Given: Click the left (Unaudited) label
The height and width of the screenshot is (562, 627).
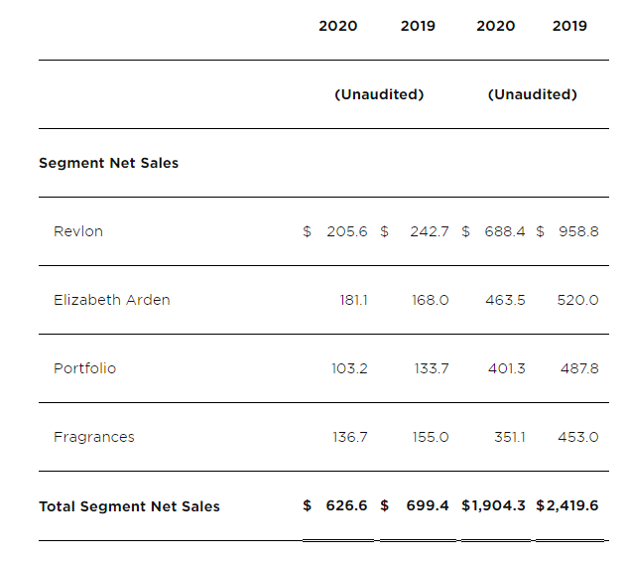Looking at the screenshot, I should pos(379,94).
